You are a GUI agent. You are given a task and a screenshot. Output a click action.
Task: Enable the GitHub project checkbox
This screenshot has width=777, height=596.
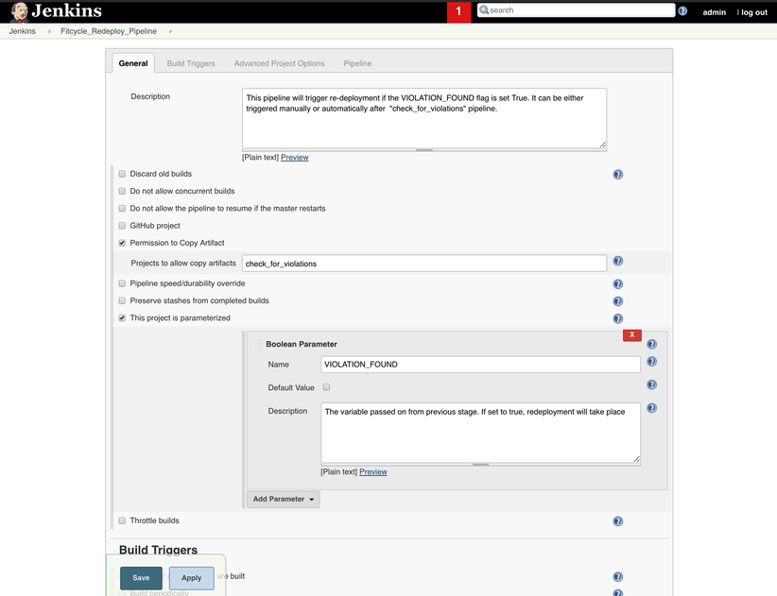(x=122, y=226)
